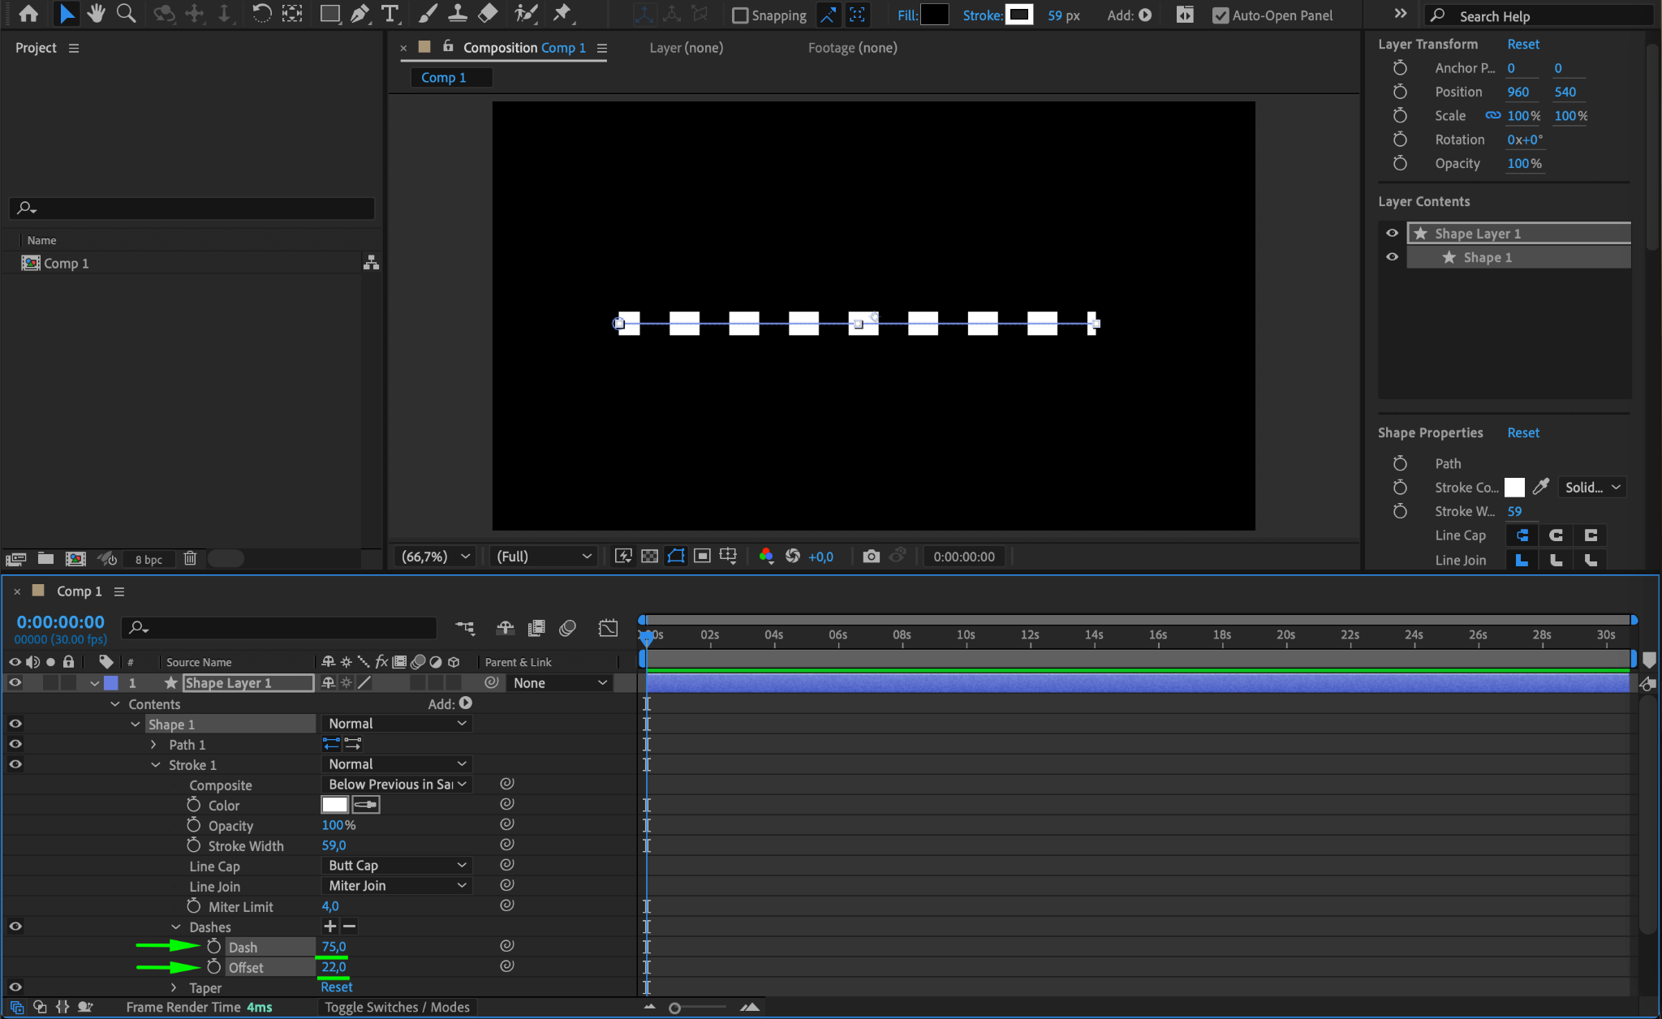Click Reset in Layer Transform section

[x=1522, y=44]
